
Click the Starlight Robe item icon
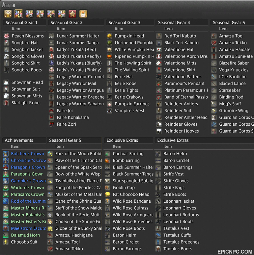(6, 103)
